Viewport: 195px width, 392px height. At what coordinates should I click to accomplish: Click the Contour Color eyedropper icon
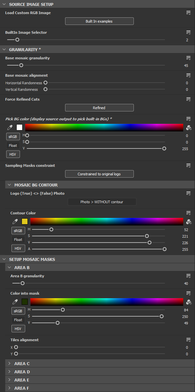15,222
